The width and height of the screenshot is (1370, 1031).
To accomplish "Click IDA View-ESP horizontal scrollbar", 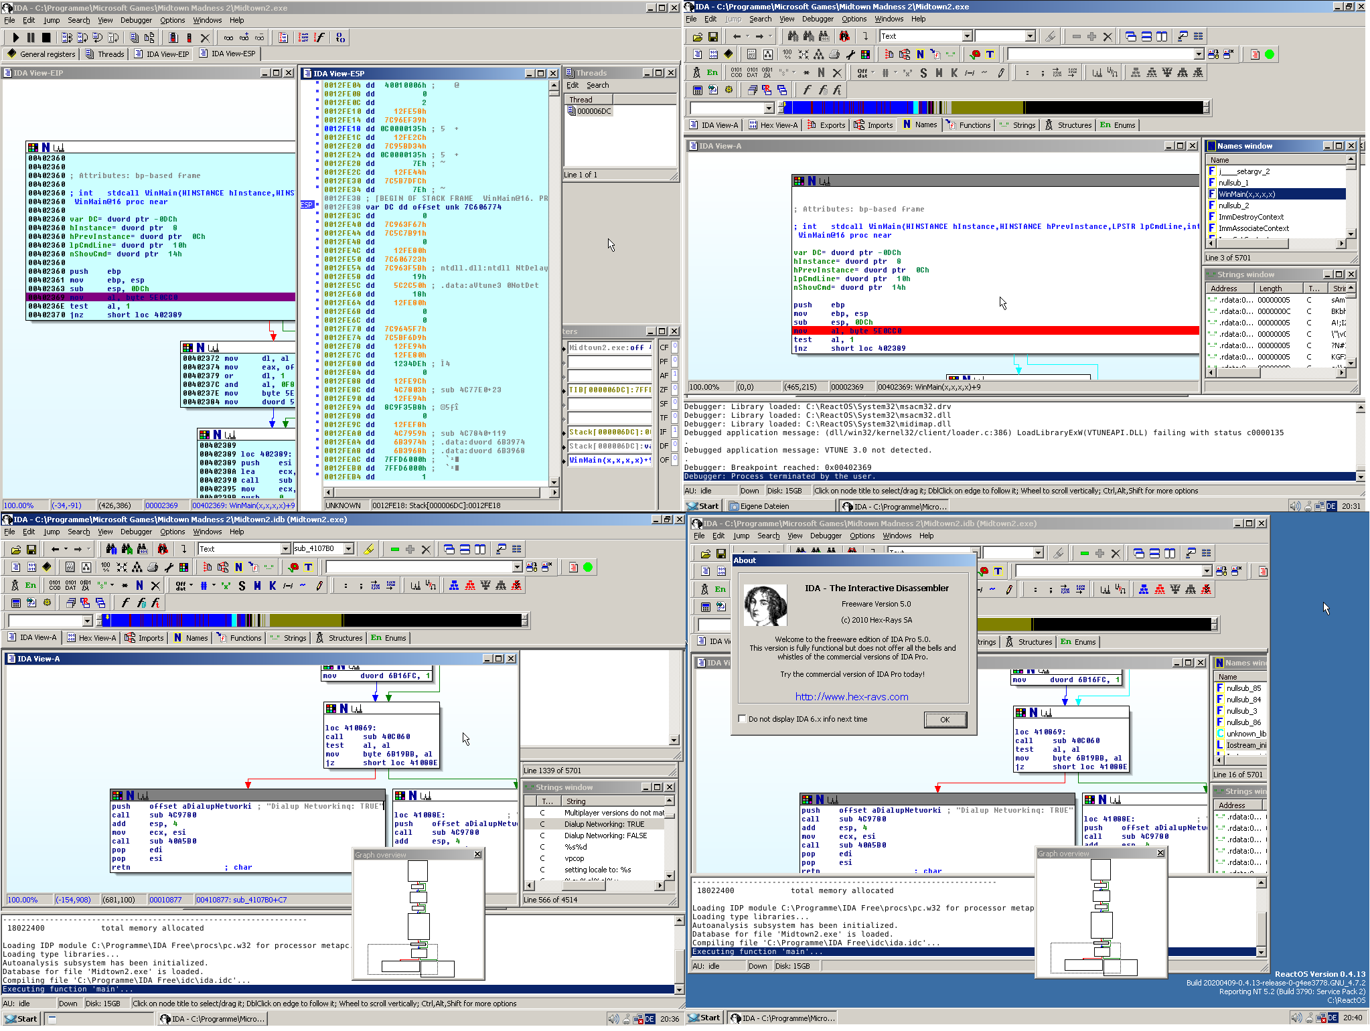I will coord(437,492).
